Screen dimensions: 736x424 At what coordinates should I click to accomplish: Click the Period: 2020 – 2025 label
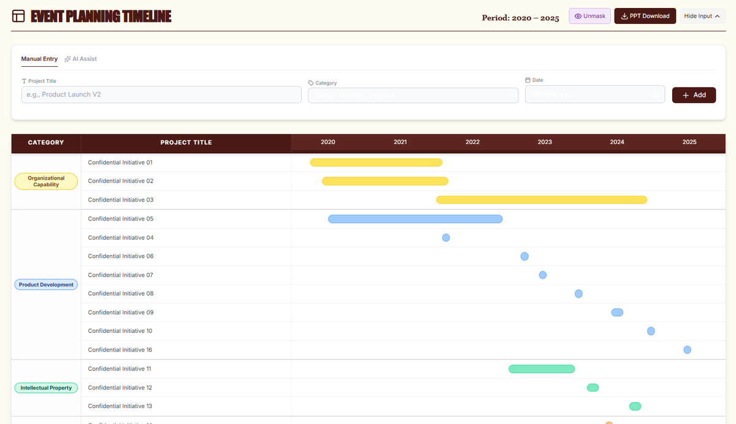tap(521, 18)
